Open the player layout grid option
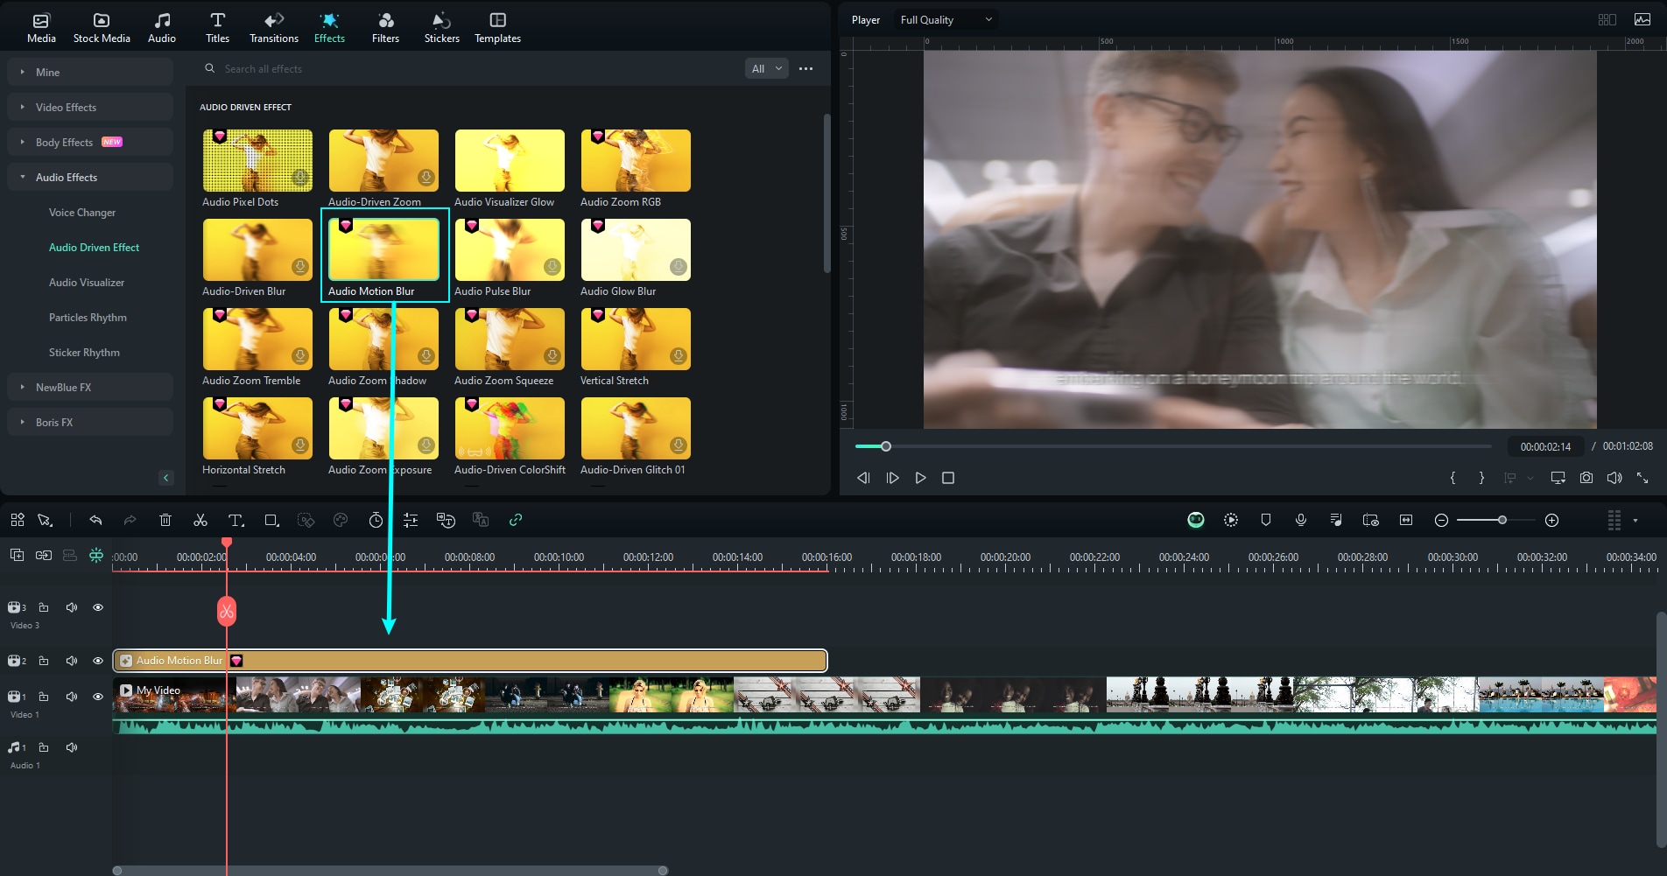Image resolution: width=1667 pixels, height=876 pixels. pyautogui.click(x=1607, y=19)
